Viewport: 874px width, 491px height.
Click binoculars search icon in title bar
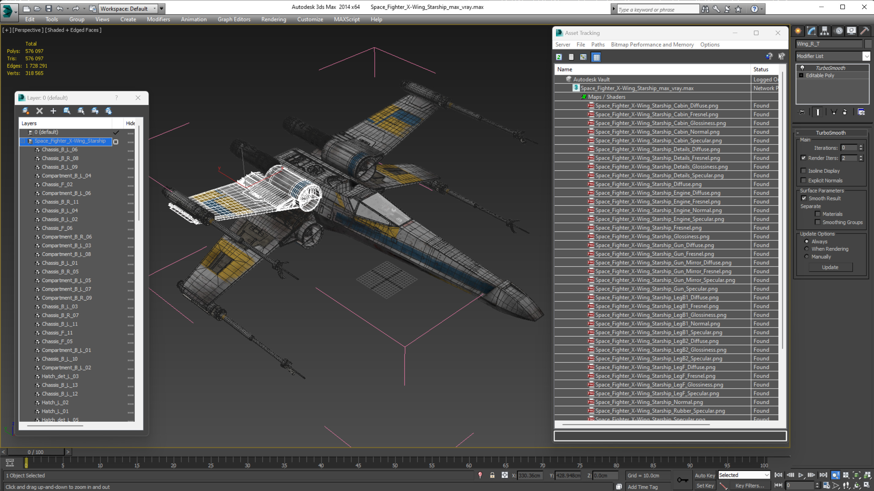pos(706,9)
